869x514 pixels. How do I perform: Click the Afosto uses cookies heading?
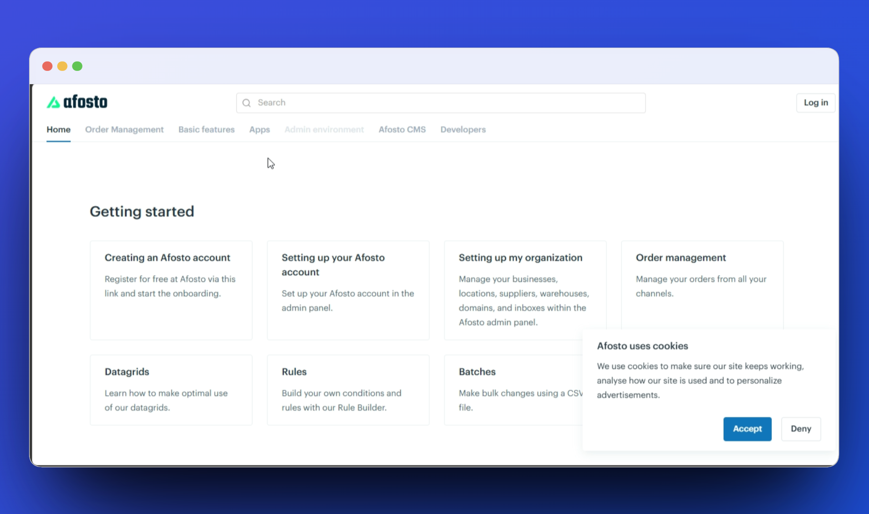(643, 346)
